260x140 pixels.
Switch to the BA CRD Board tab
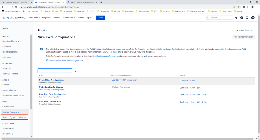tap(82, 2)
